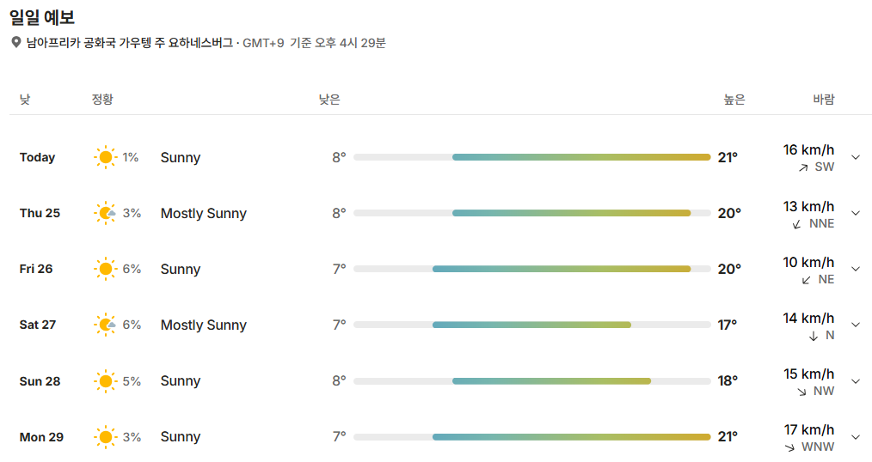Viewport: 872px width, 462px height.
Task: Click the SW wind direction arrow for Today
Action: pyautogui.click(x=803, y=167)
